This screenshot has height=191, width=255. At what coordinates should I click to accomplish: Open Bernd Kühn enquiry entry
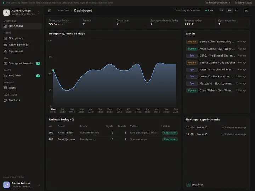coord(216,42)
